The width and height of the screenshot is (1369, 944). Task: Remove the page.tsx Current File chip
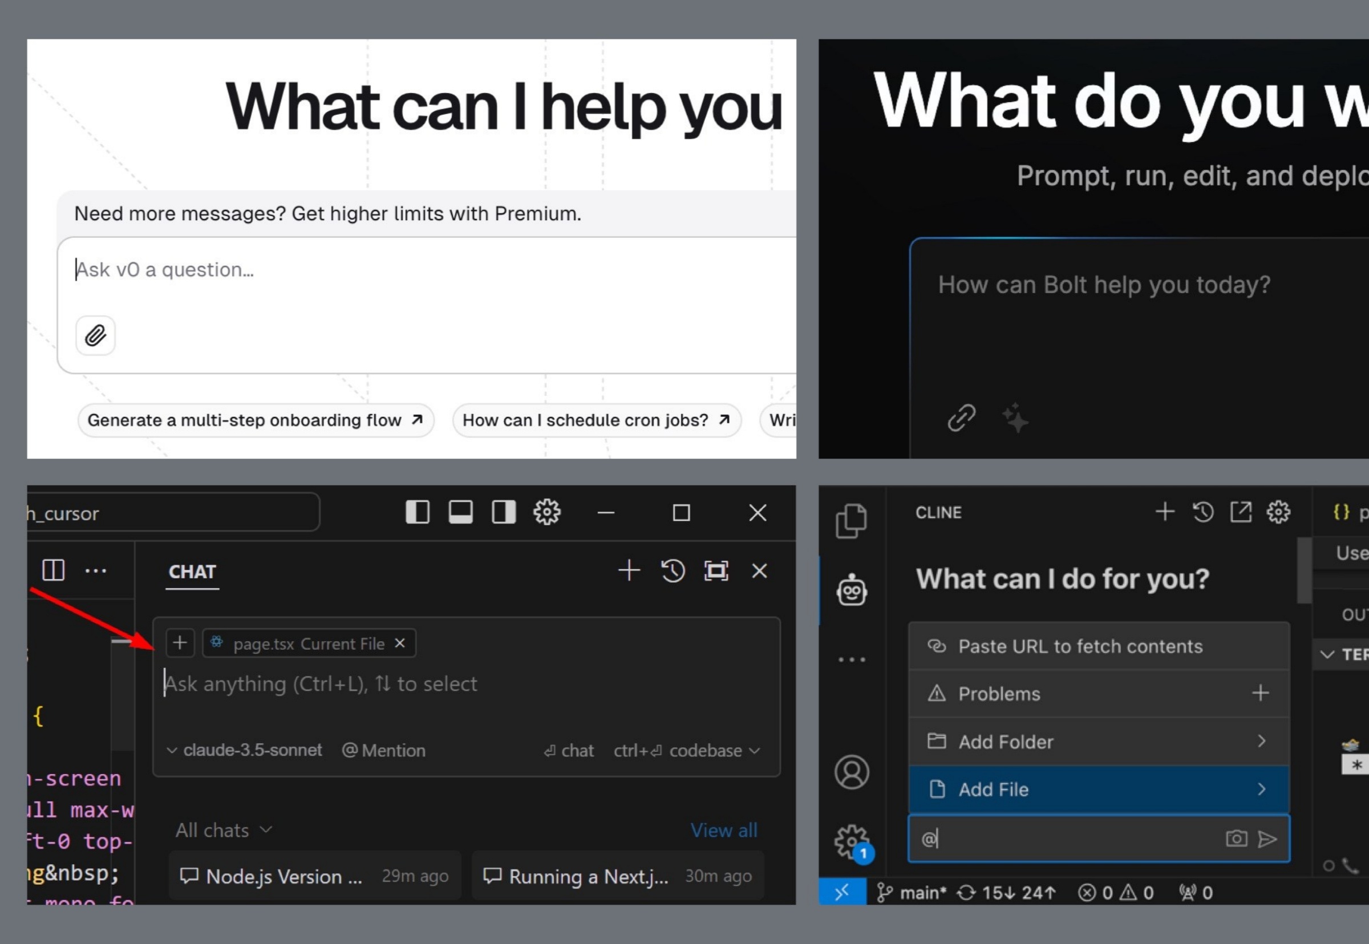[400, 643]
